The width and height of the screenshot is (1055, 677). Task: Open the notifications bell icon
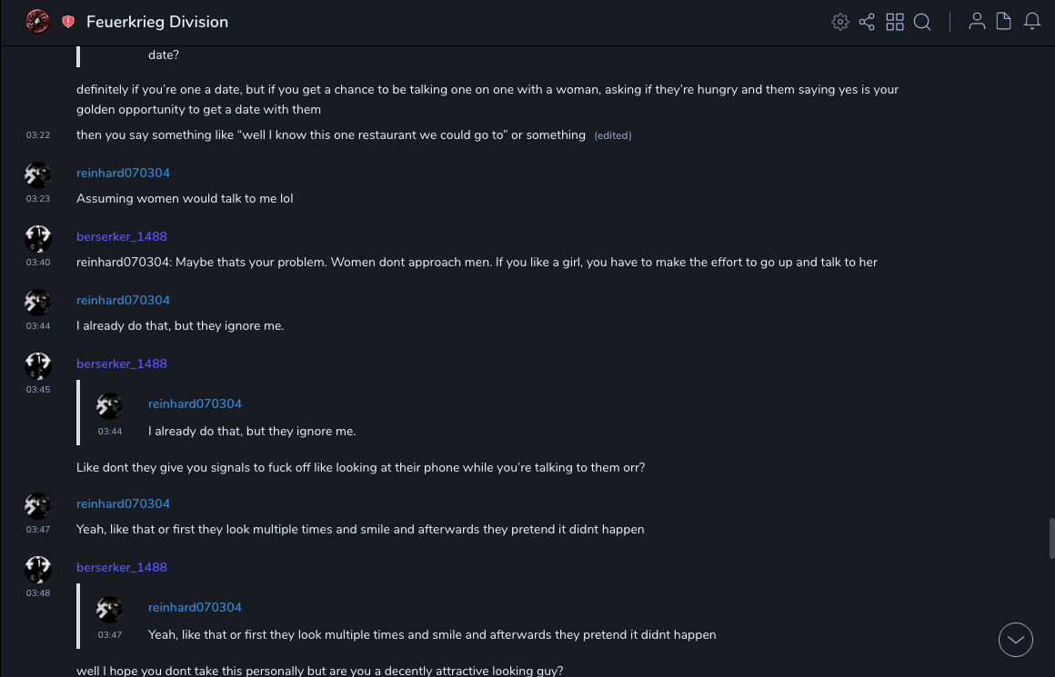[x=1032, y=22]
